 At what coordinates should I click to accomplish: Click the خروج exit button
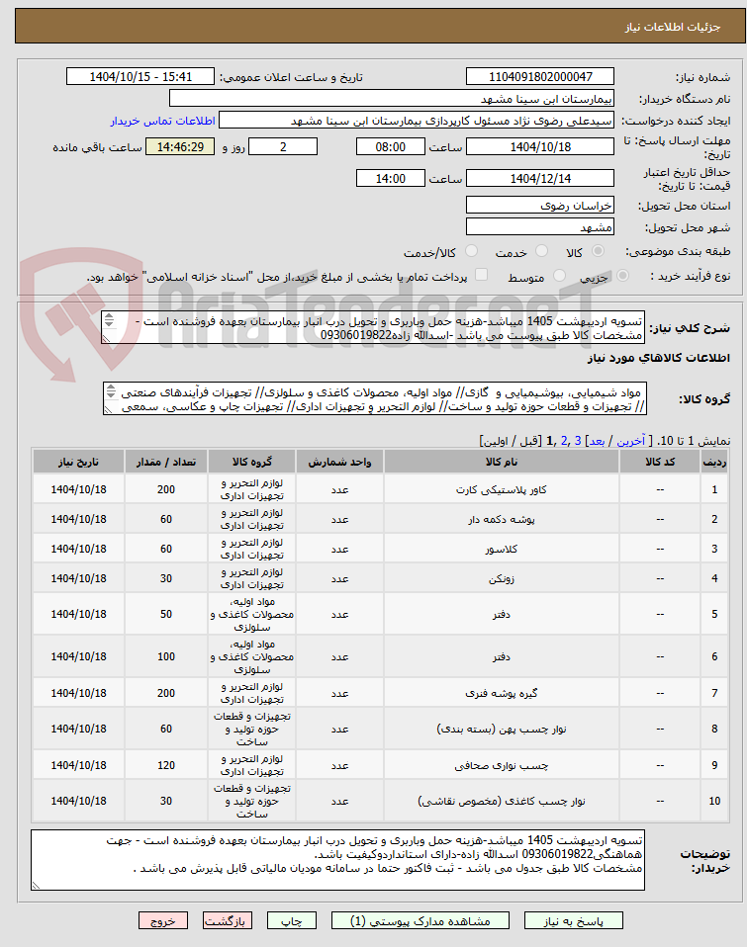point(162,921)
